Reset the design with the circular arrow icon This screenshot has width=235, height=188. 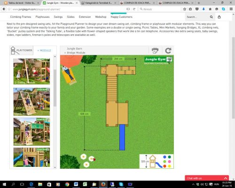[168, 50]
